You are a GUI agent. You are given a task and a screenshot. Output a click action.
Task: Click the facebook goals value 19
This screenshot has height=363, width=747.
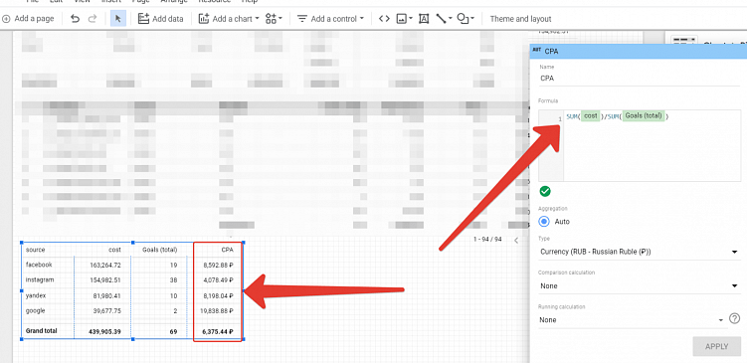173,265
